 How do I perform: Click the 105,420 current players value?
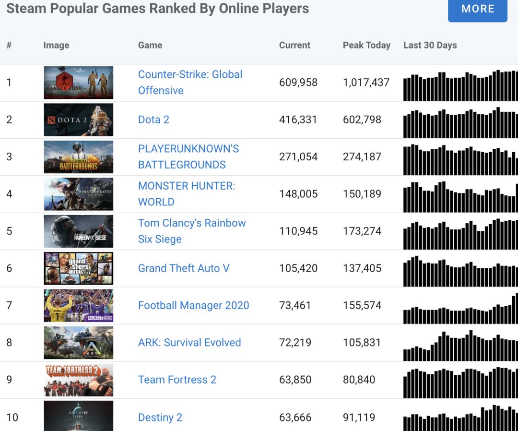(298, 268)
